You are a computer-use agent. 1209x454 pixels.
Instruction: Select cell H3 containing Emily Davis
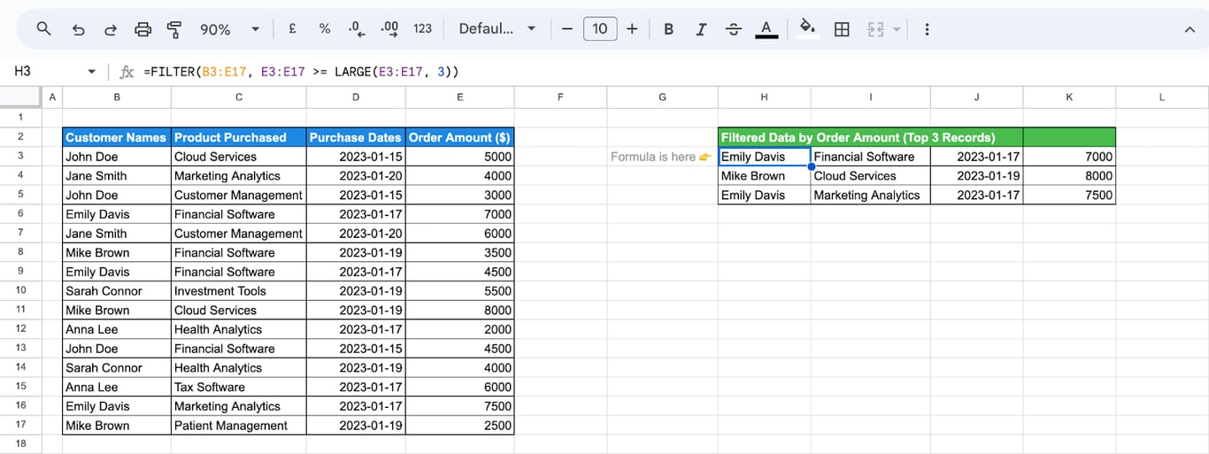764,157
